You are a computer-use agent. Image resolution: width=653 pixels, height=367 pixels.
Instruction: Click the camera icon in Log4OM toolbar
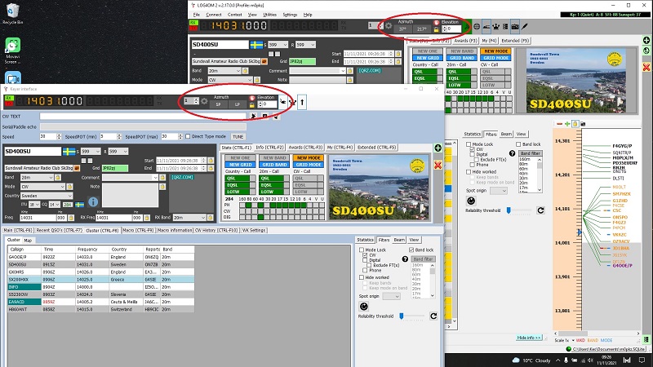click(515, 26)
